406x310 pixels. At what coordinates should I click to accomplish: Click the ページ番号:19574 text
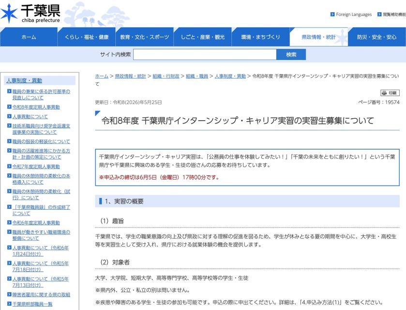click(x=379, y=102)
